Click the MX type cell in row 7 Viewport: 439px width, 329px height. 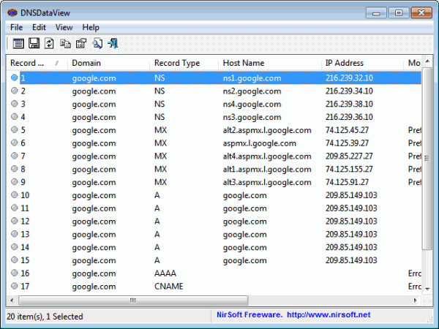coord(160,156)
